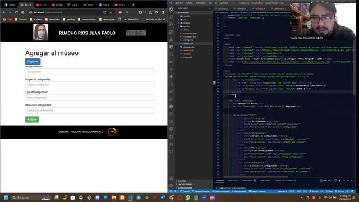Viewport: 359px width, 202px height.
Task: Click the taskbar clock and date
Action: [x=346, y=198]
